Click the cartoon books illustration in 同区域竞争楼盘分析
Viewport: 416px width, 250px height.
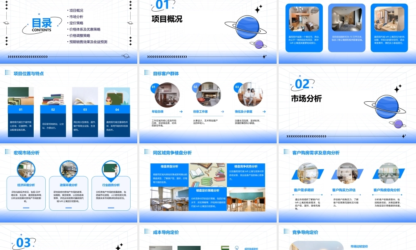click(x=208, y=175)
